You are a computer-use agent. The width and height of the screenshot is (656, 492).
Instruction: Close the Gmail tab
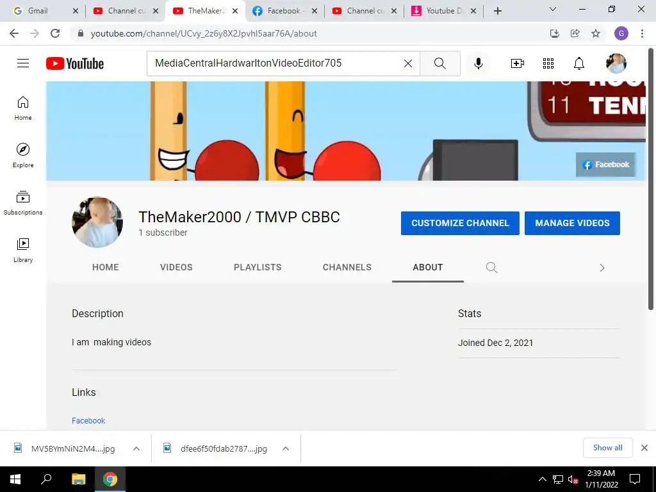point(76,11)
